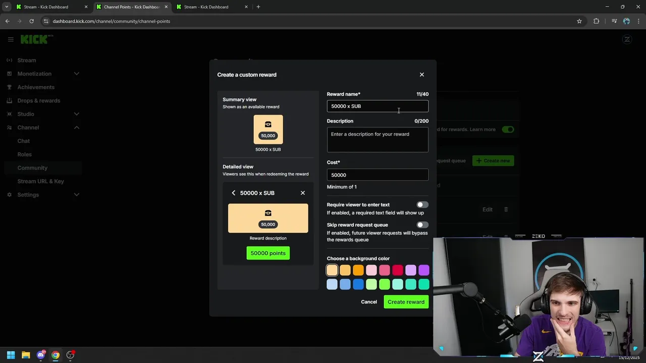Image resolution: width=646 pixels, height=363 pixels.
Task: Toggle Require viewer to enter text
Action: (x=422, y=205)
